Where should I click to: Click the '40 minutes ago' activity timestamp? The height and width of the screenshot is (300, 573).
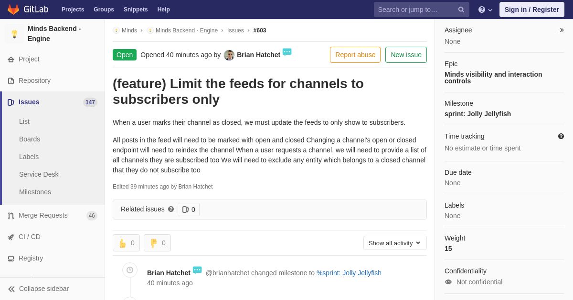pyautogui.click(x=170, y=283)
